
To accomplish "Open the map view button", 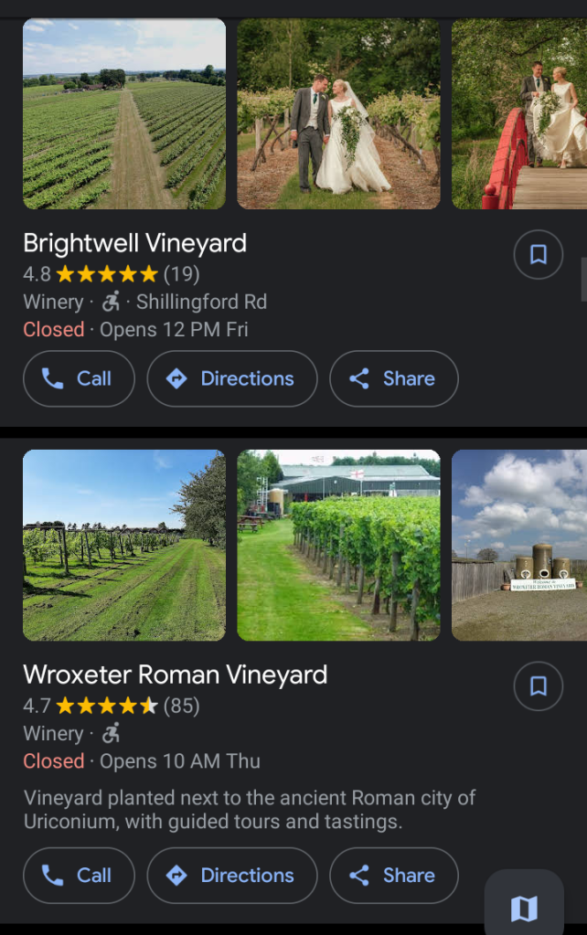I will pyautogui.click(x=524, y=908).
